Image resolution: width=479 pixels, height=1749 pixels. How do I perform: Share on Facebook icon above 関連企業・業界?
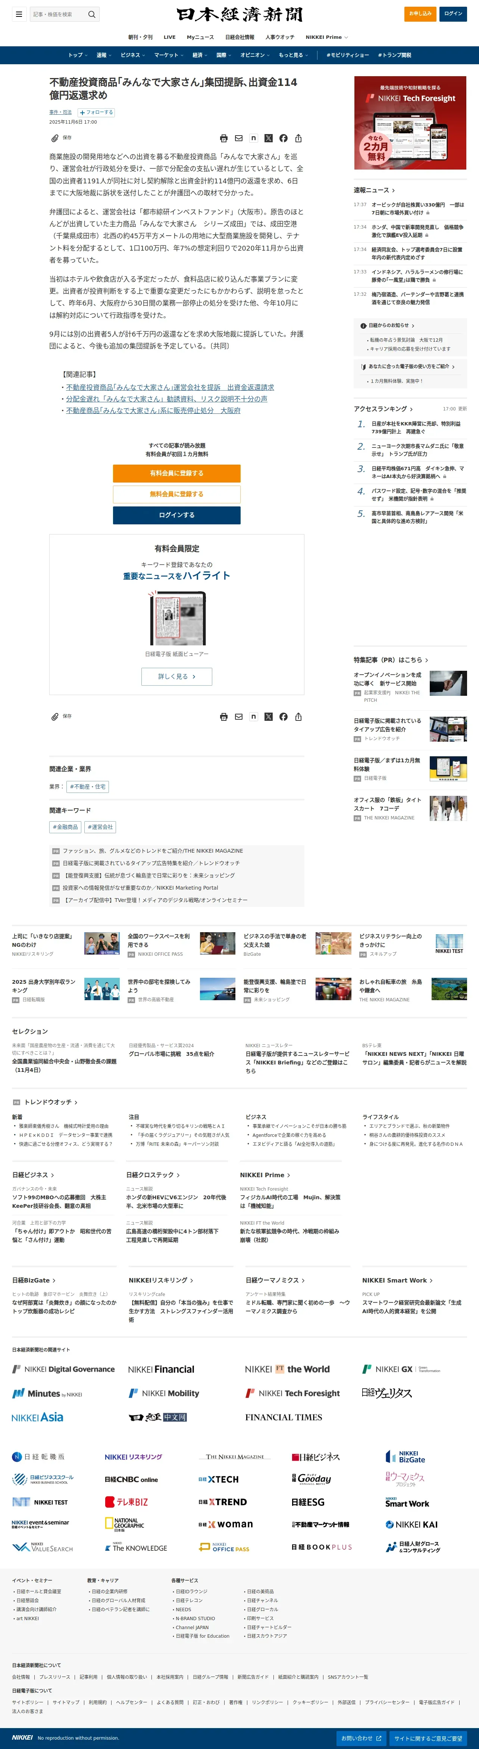pyautogui.click(x=284, y=716)
